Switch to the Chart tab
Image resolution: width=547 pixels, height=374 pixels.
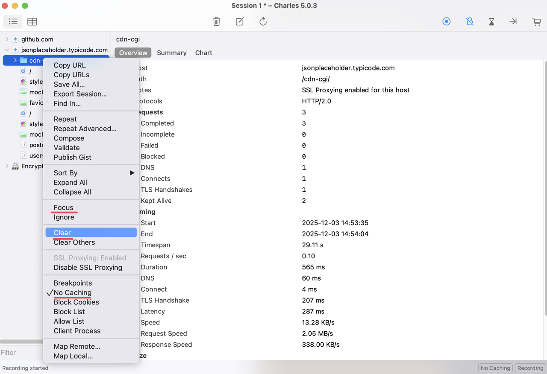[x=203, y=53]
